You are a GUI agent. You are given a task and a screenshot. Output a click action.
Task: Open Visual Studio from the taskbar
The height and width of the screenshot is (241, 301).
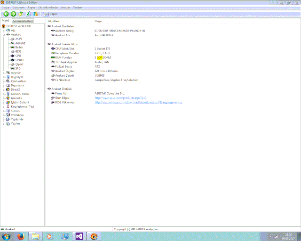(x=79, y=236)
